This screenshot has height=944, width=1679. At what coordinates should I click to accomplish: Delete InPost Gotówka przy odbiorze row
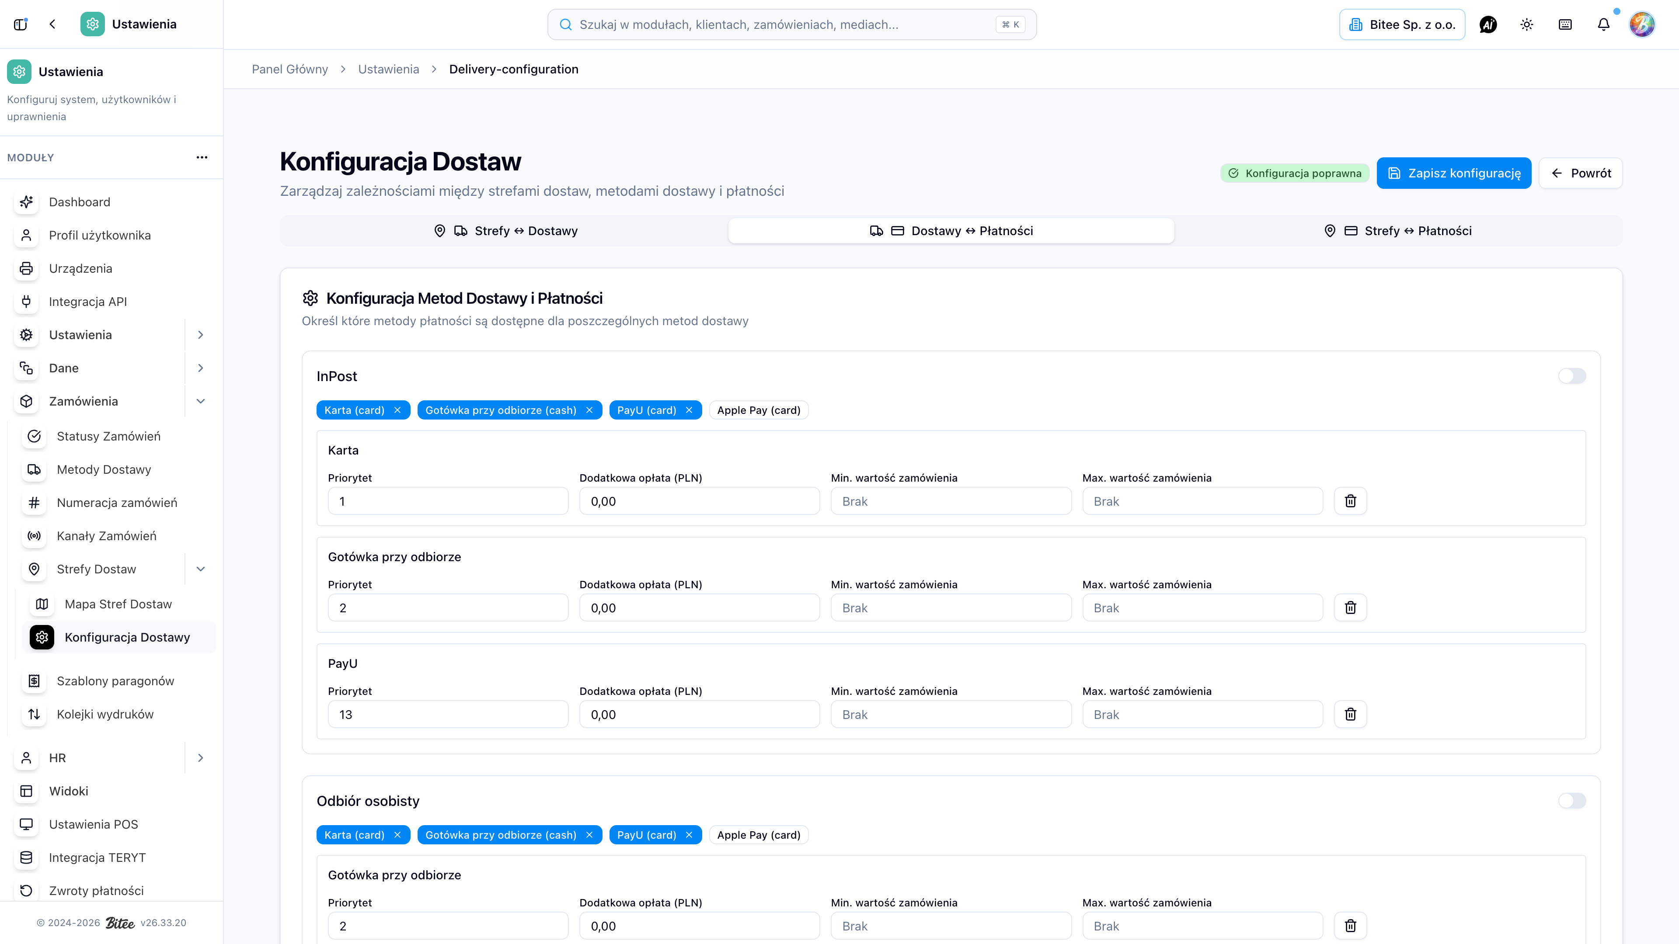point(1351,608)
